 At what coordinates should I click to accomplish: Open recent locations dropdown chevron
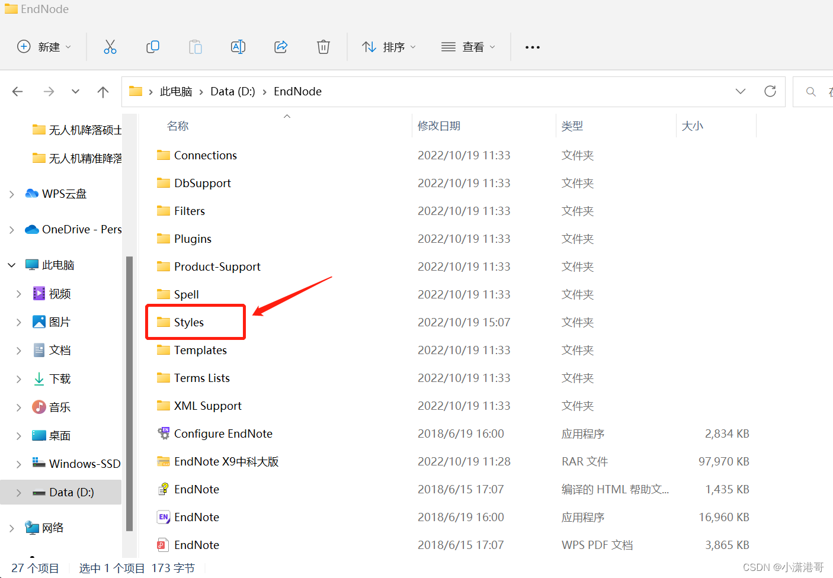click(x=75, y=92)
